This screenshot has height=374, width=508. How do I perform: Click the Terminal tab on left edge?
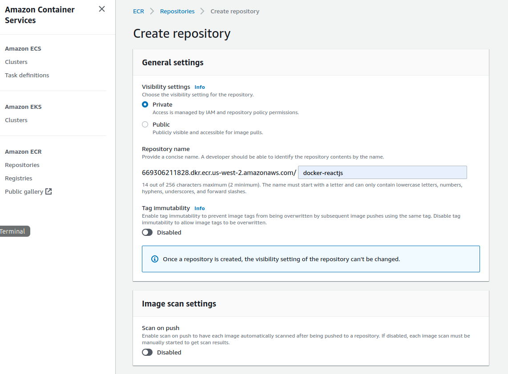tap(13, 231)
